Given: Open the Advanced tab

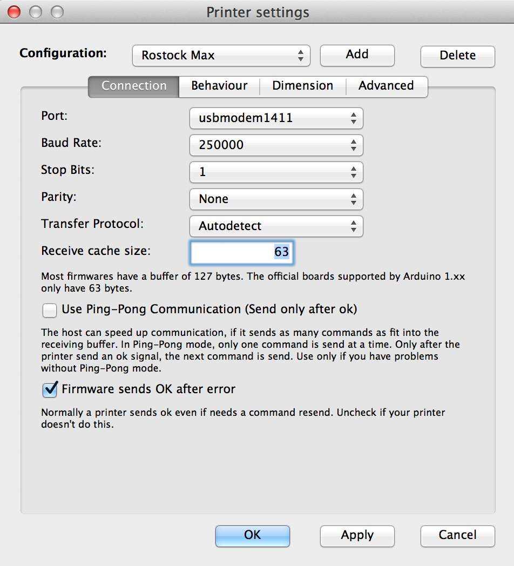Looking at the screenshot, I should (x=386, y=86).
